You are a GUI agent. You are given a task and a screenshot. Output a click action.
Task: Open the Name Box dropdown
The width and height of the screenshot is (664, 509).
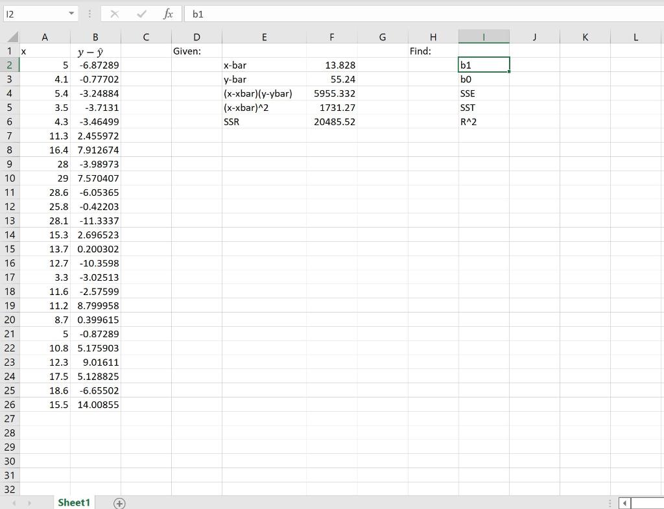[71, 13]
